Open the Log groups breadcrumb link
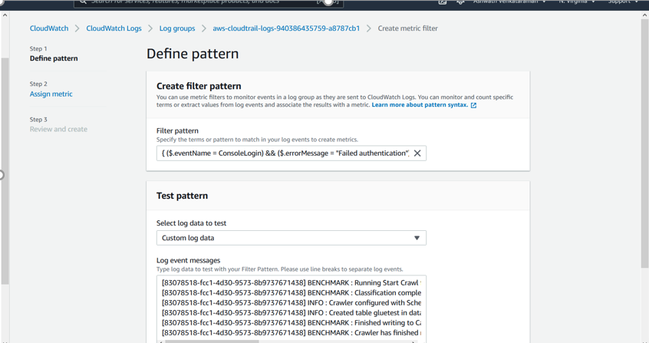This screenshot has height=343, width=649. pyautogui.click(x=177, y=28)
